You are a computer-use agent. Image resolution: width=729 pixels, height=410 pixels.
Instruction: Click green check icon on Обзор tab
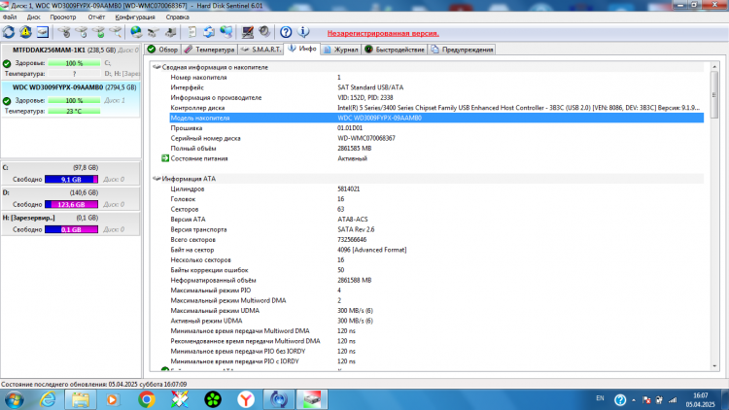152,50
